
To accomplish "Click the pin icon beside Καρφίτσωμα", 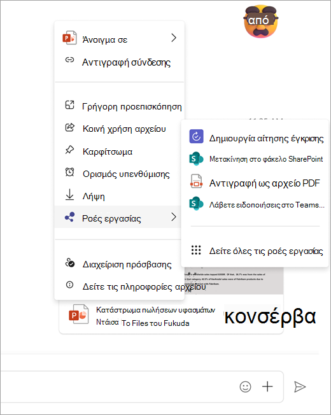I will pos(69,150).
